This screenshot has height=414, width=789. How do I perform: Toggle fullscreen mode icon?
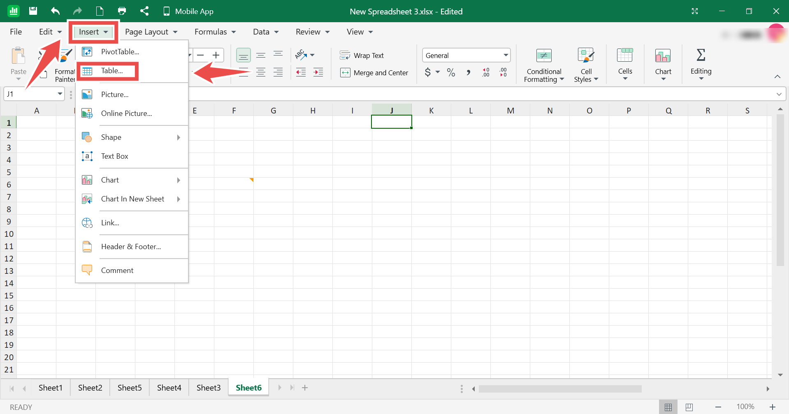(695, 11)
